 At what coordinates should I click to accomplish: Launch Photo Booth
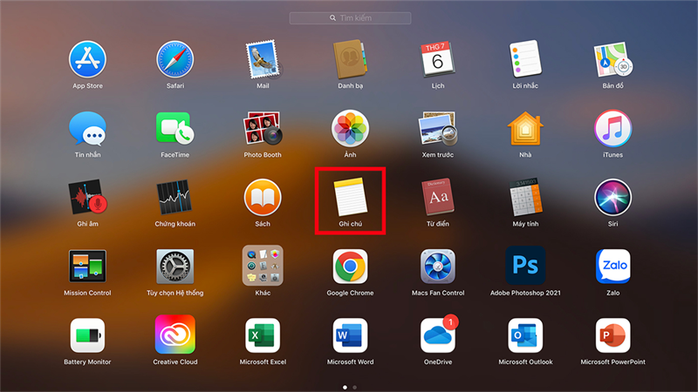click(263, 128)
